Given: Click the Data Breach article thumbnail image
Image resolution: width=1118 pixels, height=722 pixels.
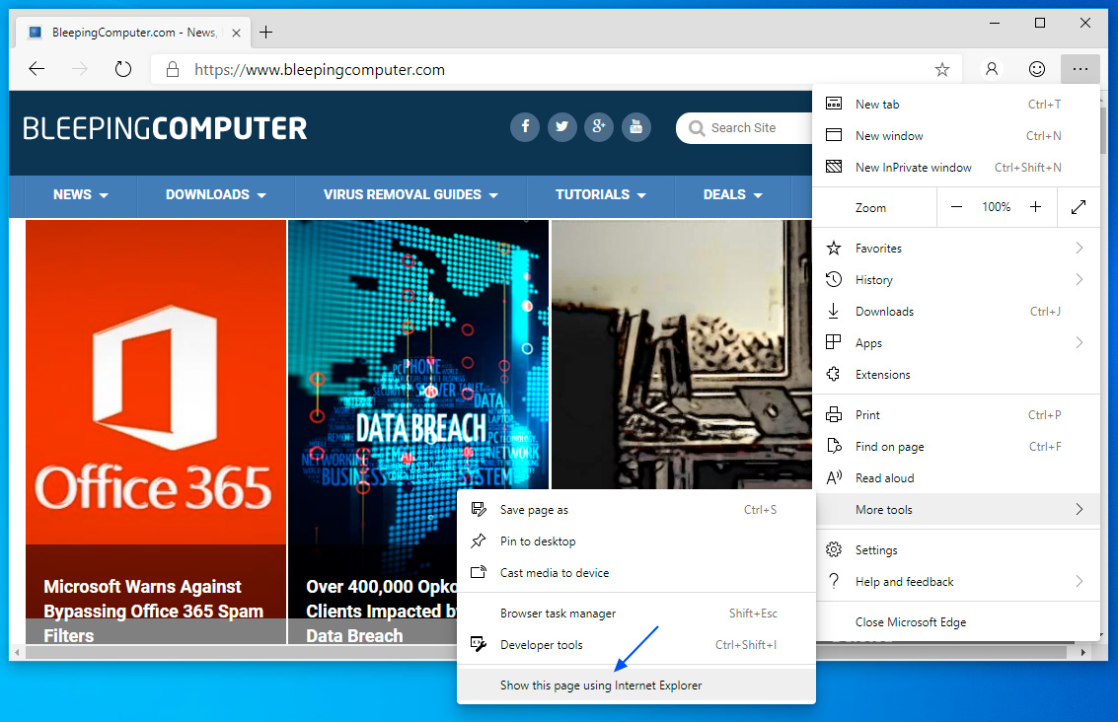Looking at the screenshot, I should pos(417,354).
